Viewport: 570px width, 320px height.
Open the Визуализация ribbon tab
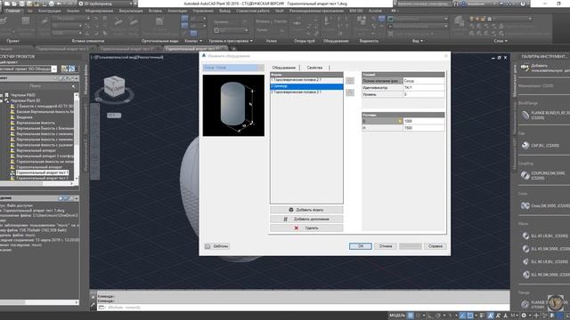click(x=131, y=11)
